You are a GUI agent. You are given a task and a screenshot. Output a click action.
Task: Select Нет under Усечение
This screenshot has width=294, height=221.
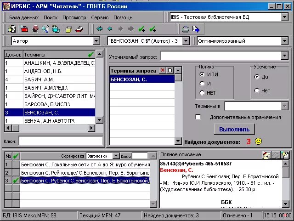point(257,91)
